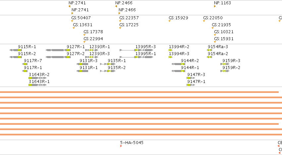
Task: Select the GS:22050 insertion triangle
Action: (x=204, y=21)
